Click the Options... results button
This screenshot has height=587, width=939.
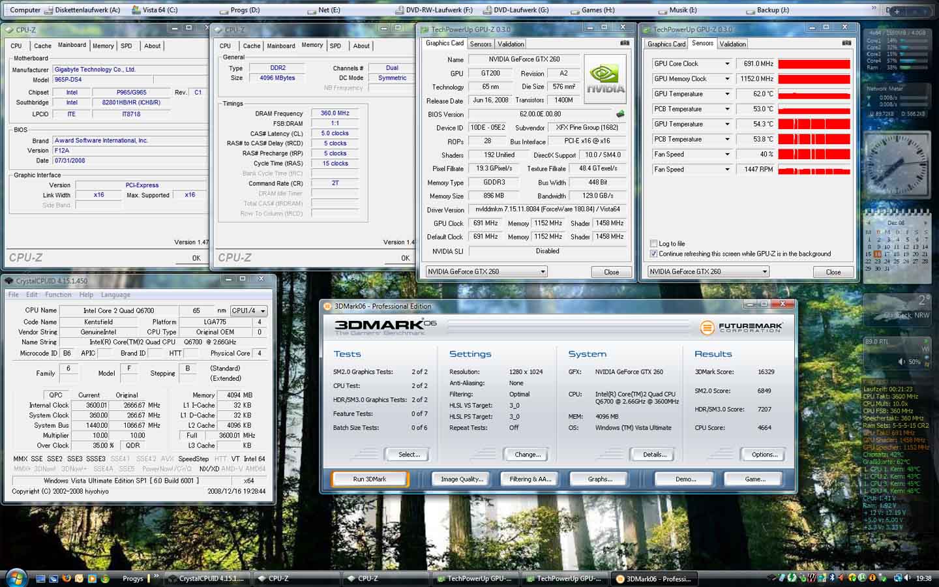point(764,455)
